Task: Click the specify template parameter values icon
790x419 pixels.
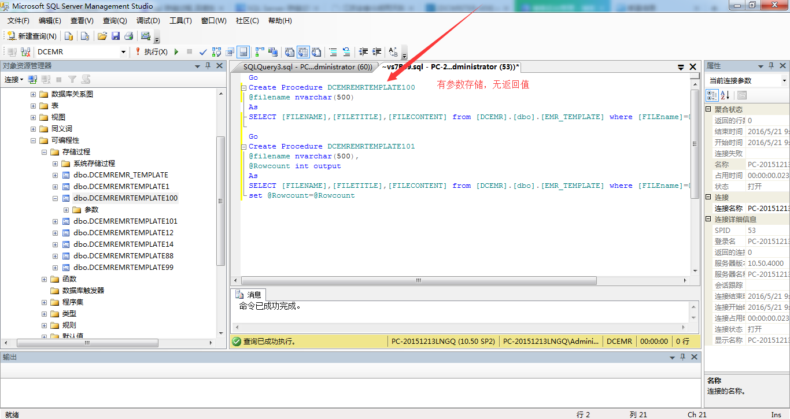Action: (393, 52)
